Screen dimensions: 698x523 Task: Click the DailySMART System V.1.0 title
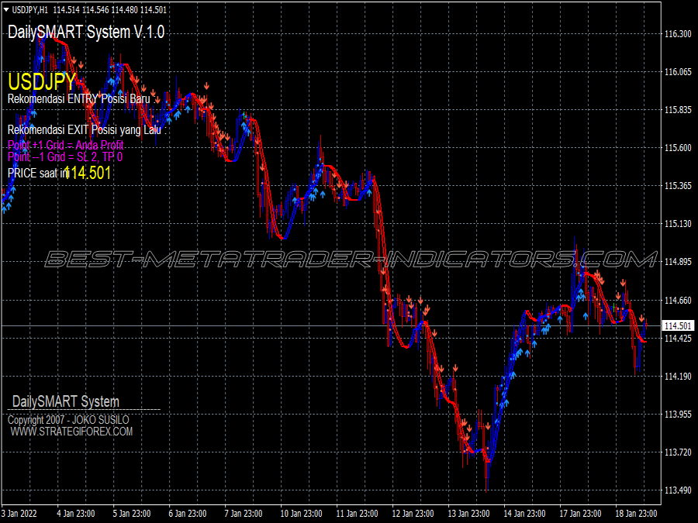pos(86,32)
